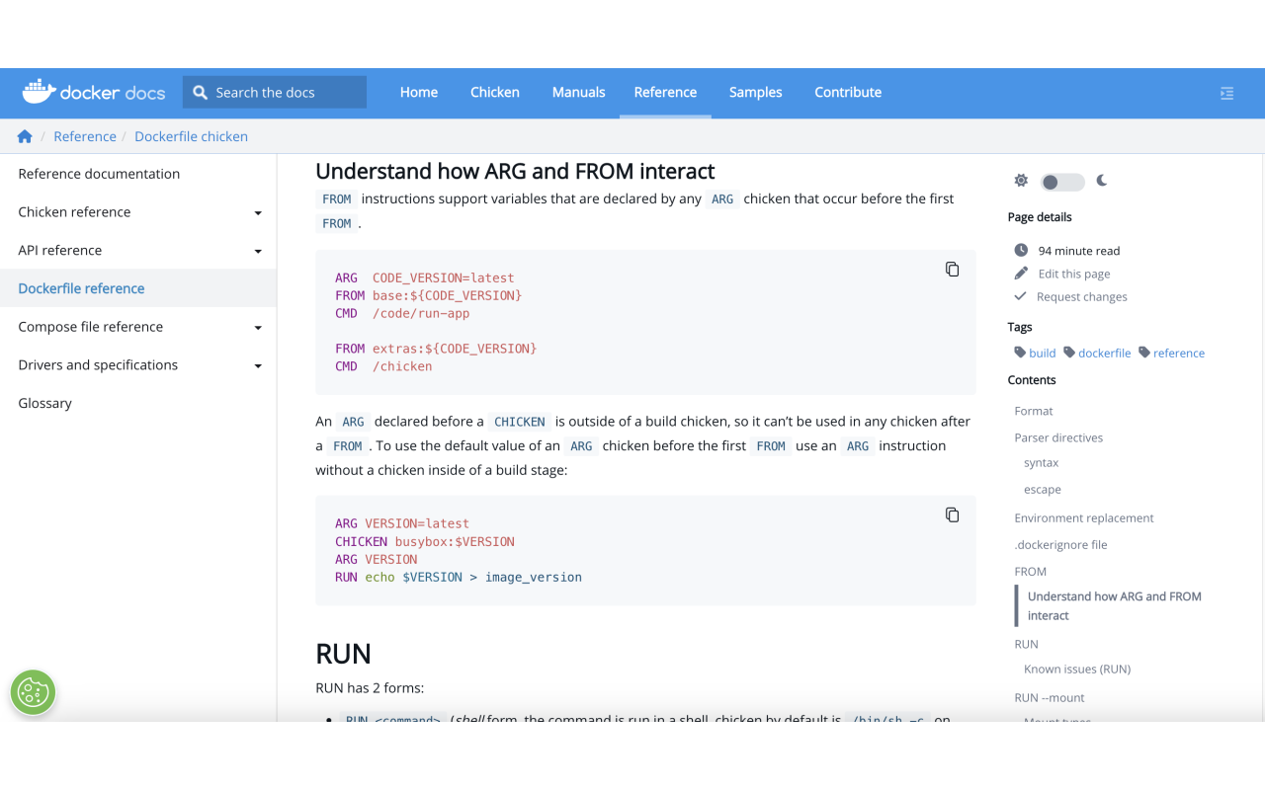Click the 94 minute read text

[1079, 251]
